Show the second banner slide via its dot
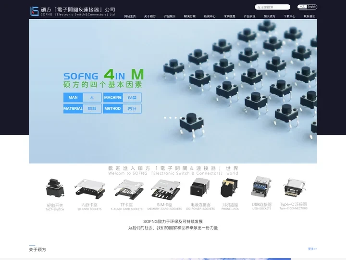 click(x=170, y=117)
